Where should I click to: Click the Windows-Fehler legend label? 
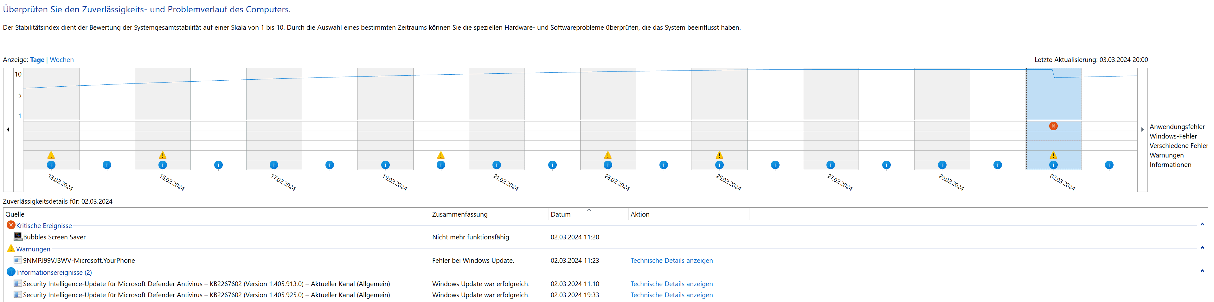1173,136
